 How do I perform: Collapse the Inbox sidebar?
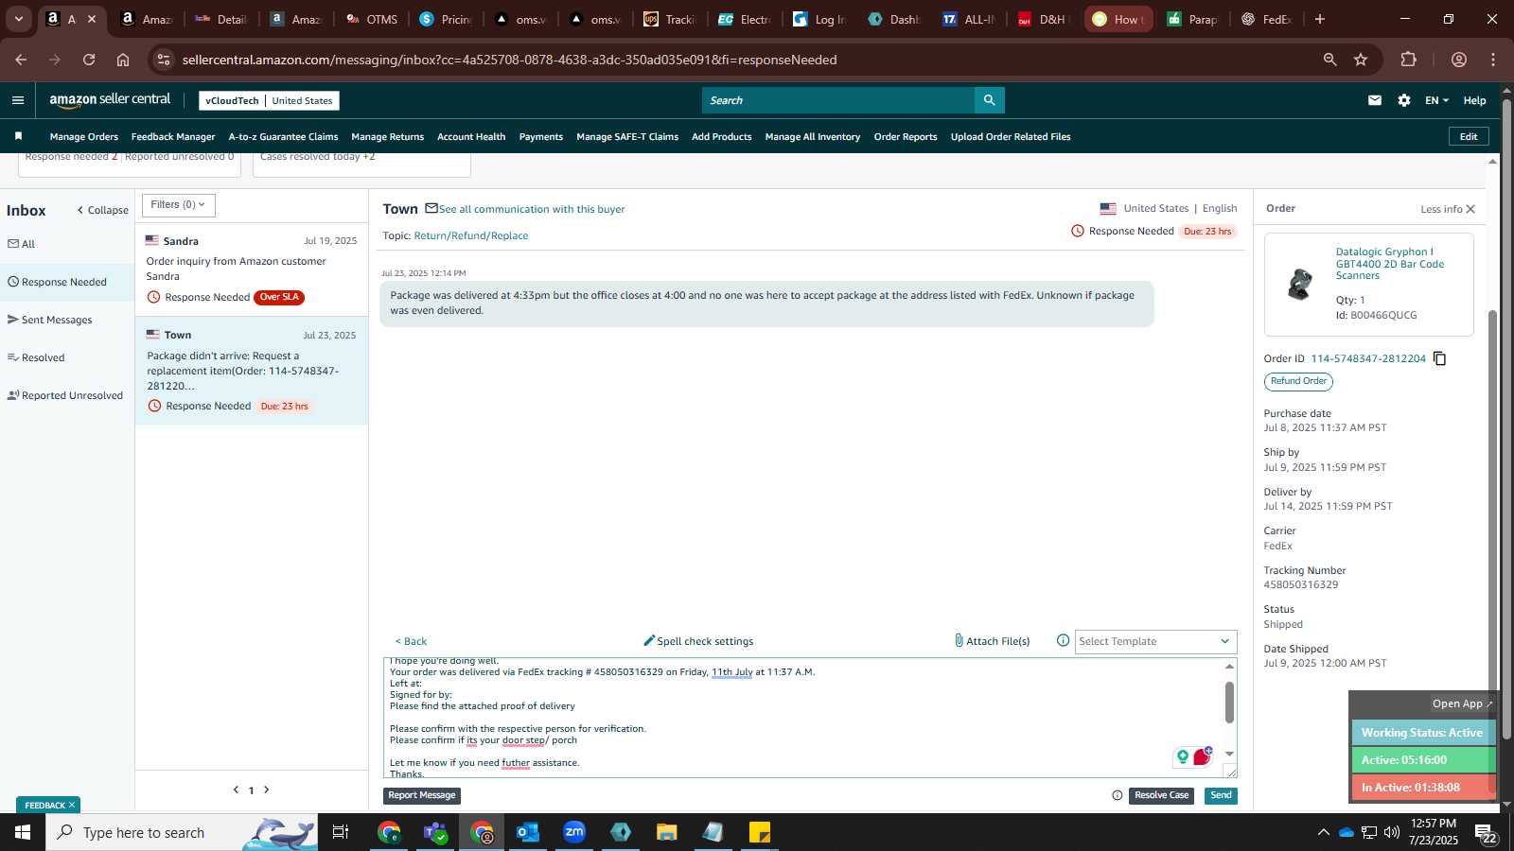pos(103,210)
